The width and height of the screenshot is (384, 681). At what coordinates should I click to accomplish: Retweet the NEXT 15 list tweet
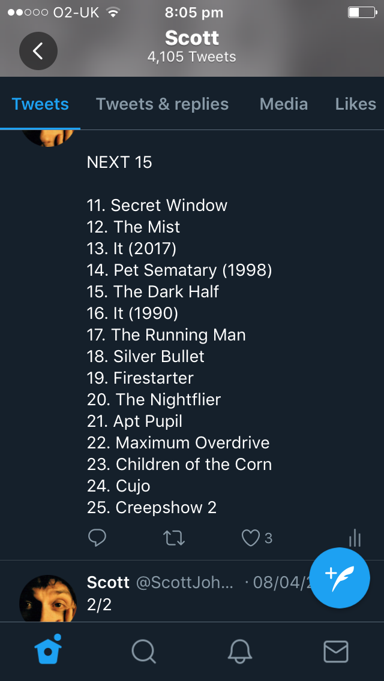click(x=174, y=538)
